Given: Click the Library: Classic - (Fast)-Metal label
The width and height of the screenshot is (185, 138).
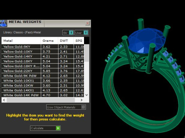Looking at the screenshot, I should tap(22, 32).
